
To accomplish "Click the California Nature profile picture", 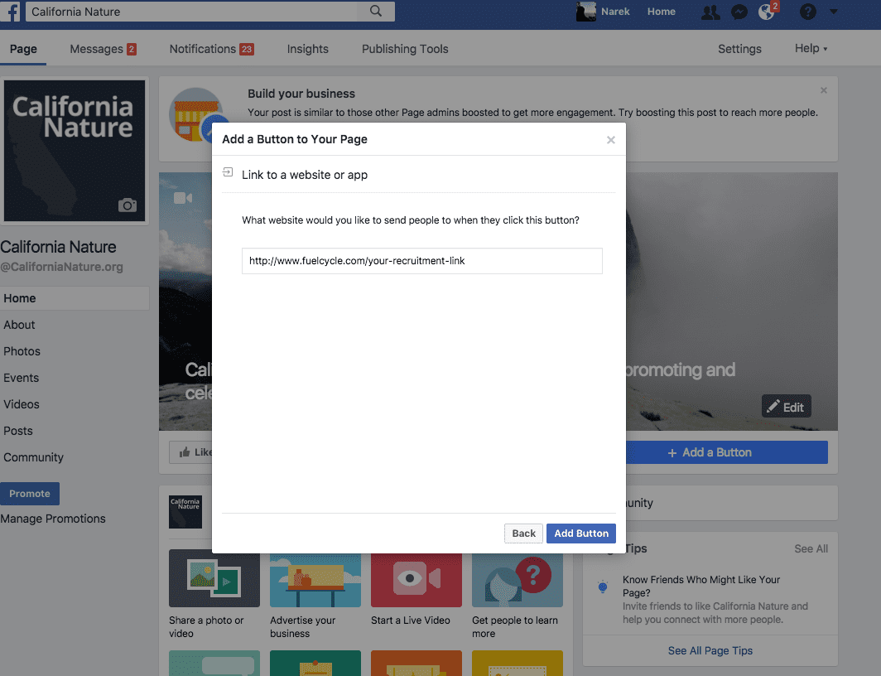I will [75, 151].
